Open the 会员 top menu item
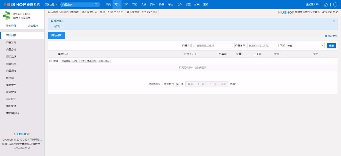Image resolution: width=341 pixels, height=156 pixels. [144, 5]
